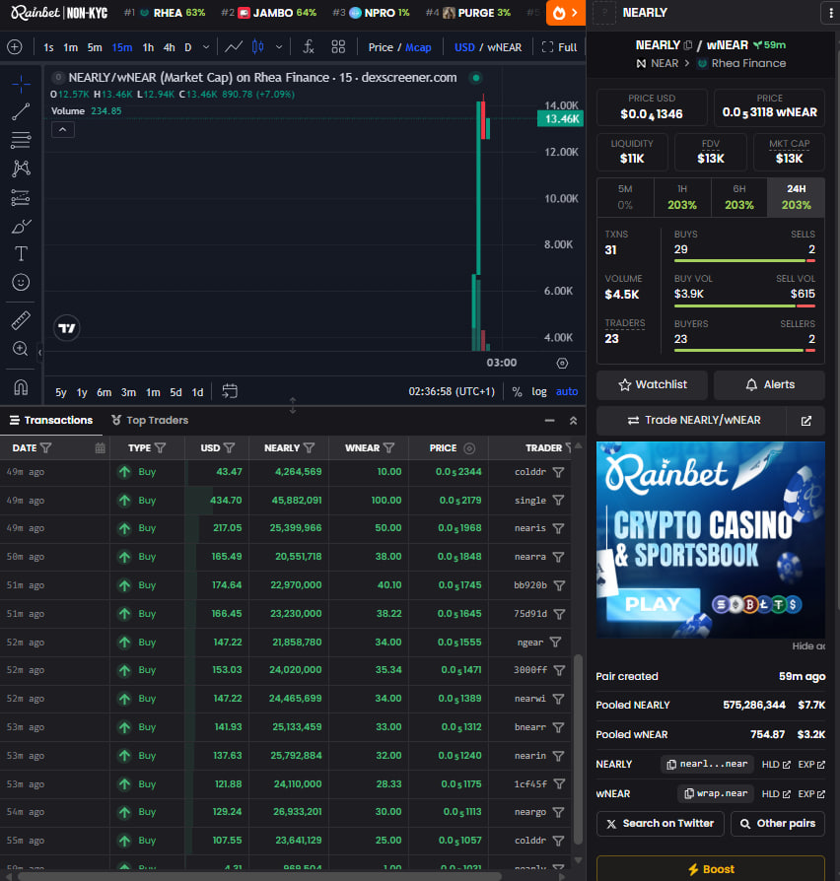Set chart range to 5d
840x881 pixels.
(175, 391)
